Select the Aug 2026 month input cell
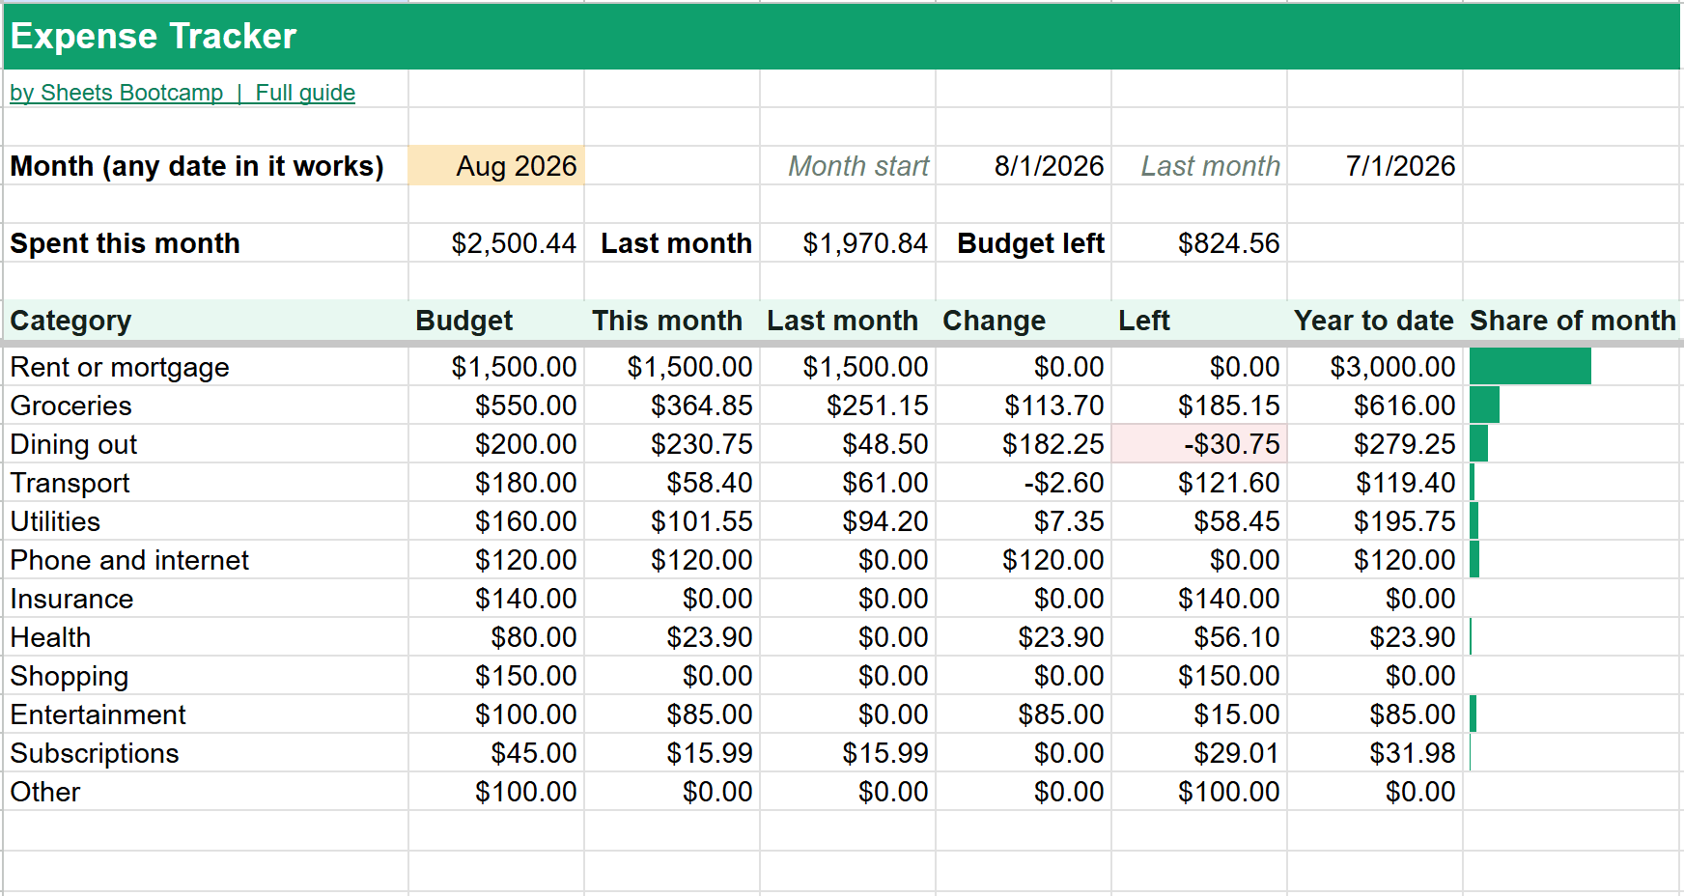The width and height of the screenshot is (1684, 896). point(496,166)
